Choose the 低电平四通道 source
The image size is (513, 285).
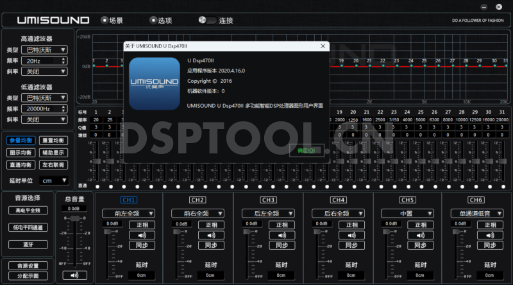click(28, 227)
